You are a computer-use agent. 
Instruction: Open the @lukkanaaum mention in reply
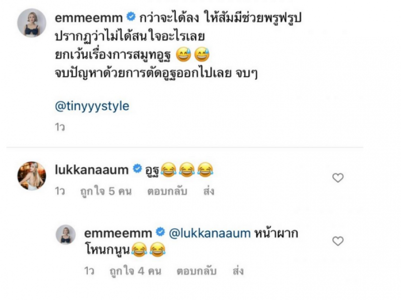tap(210, 233)
